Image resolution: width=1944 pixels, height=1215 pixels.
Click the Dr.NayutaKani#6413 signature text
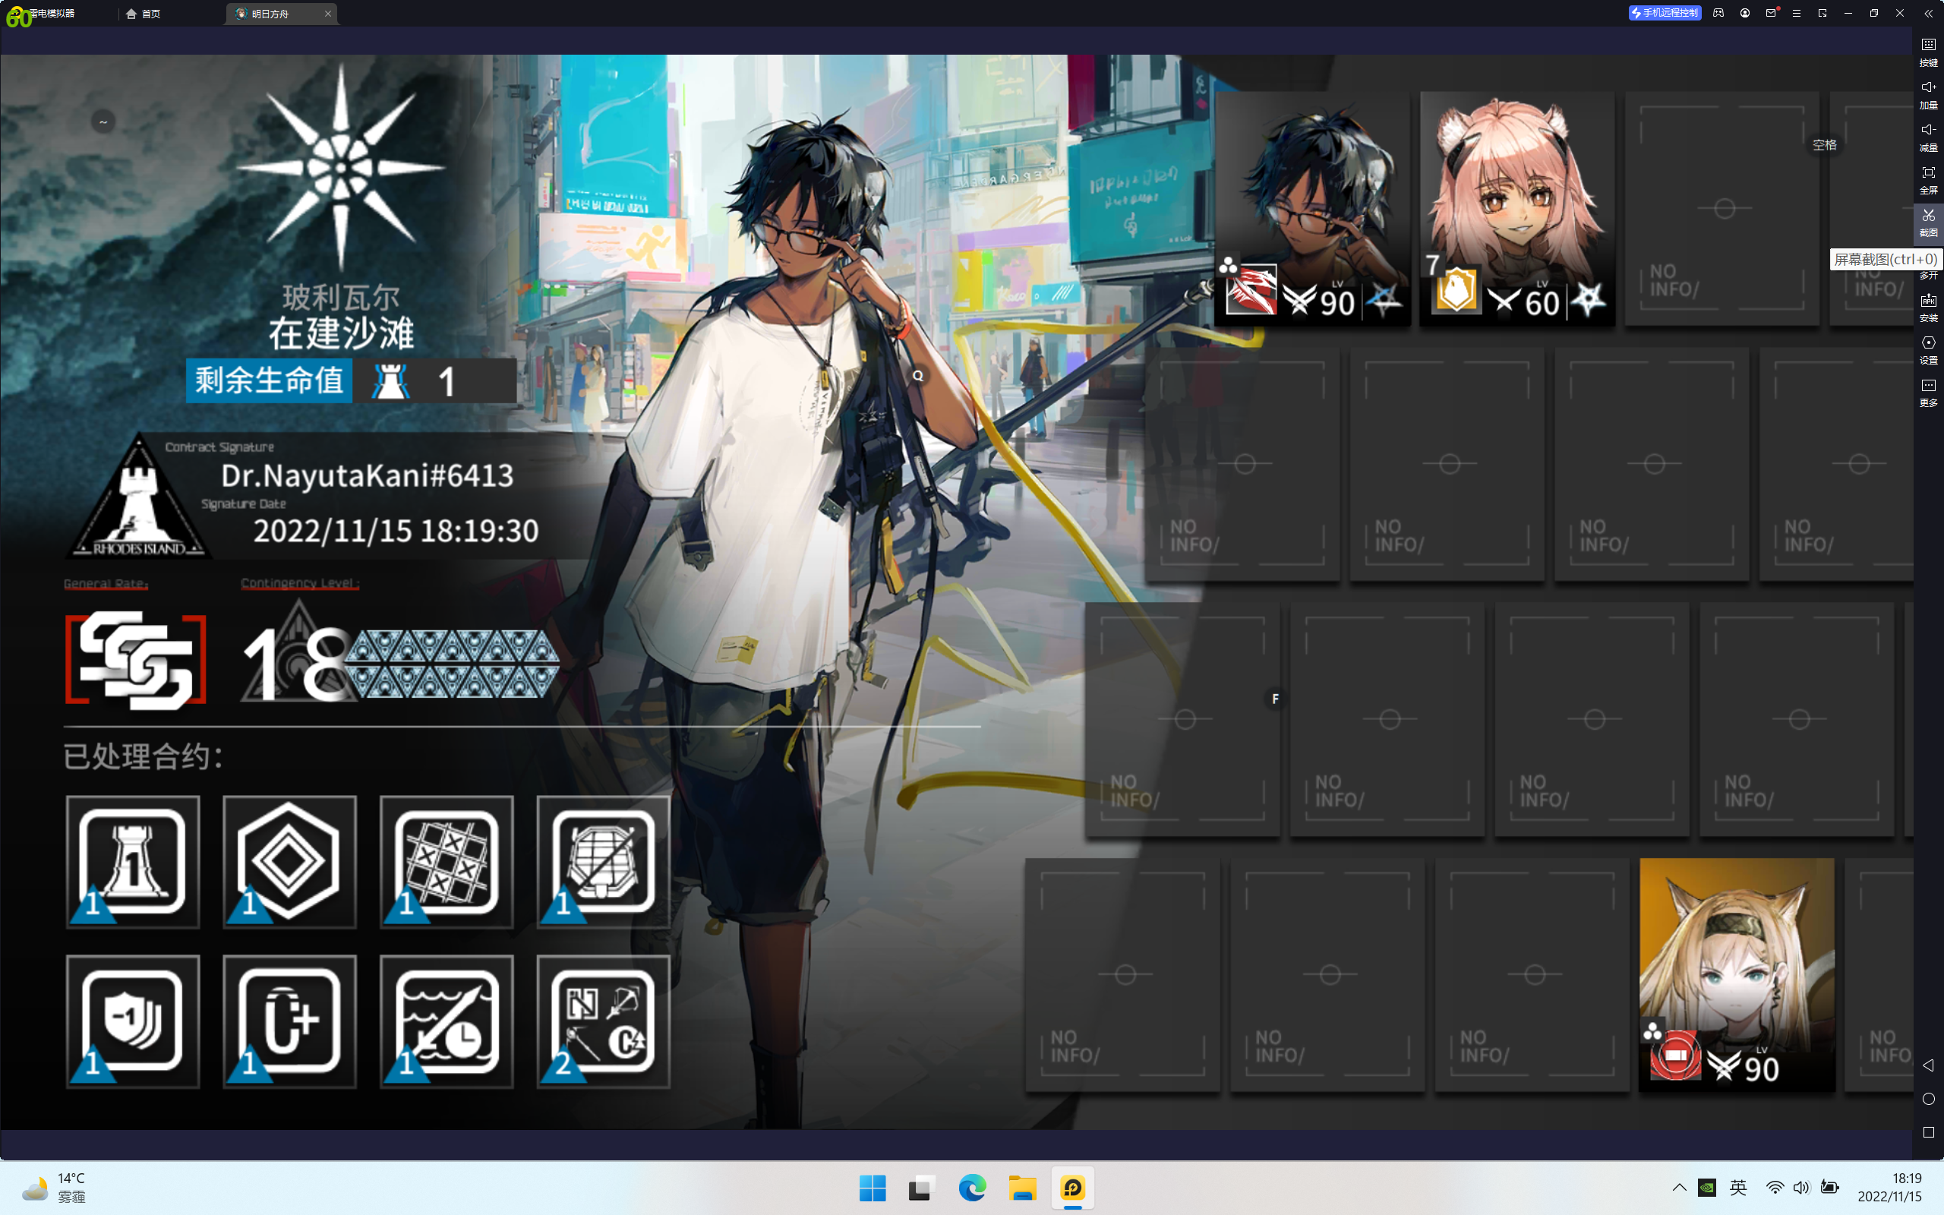tap(367, 475)
